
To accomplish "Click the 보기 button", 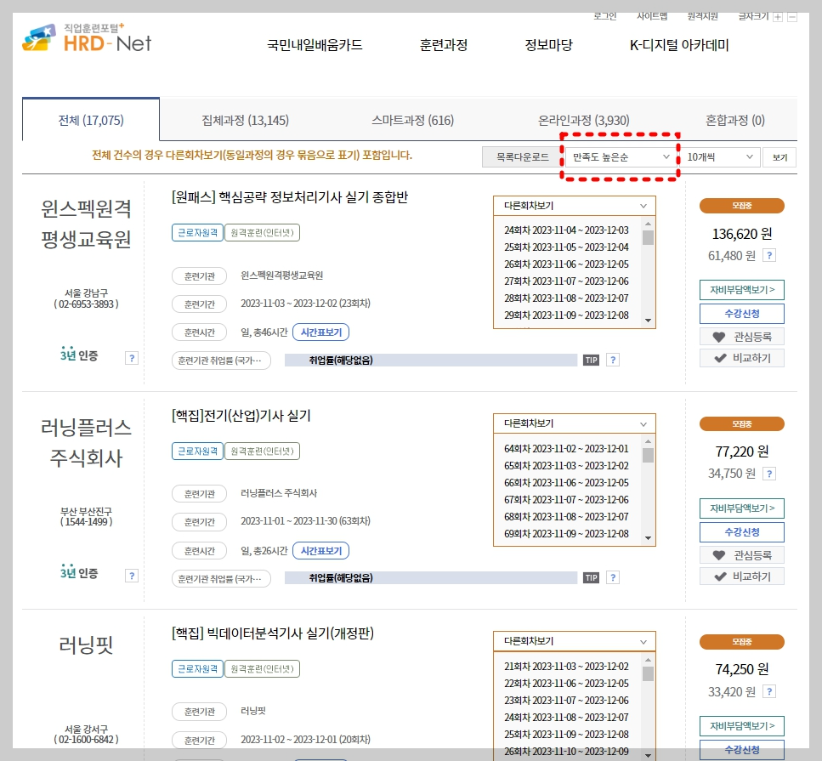I will (779, 156).
